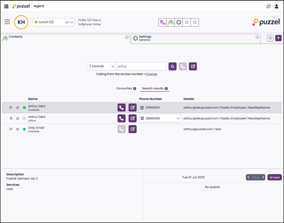Viewport: 284px width, 223px height.
Task: Click status indicator of Available Arthur Dent
Action: [x=24, y=108]
